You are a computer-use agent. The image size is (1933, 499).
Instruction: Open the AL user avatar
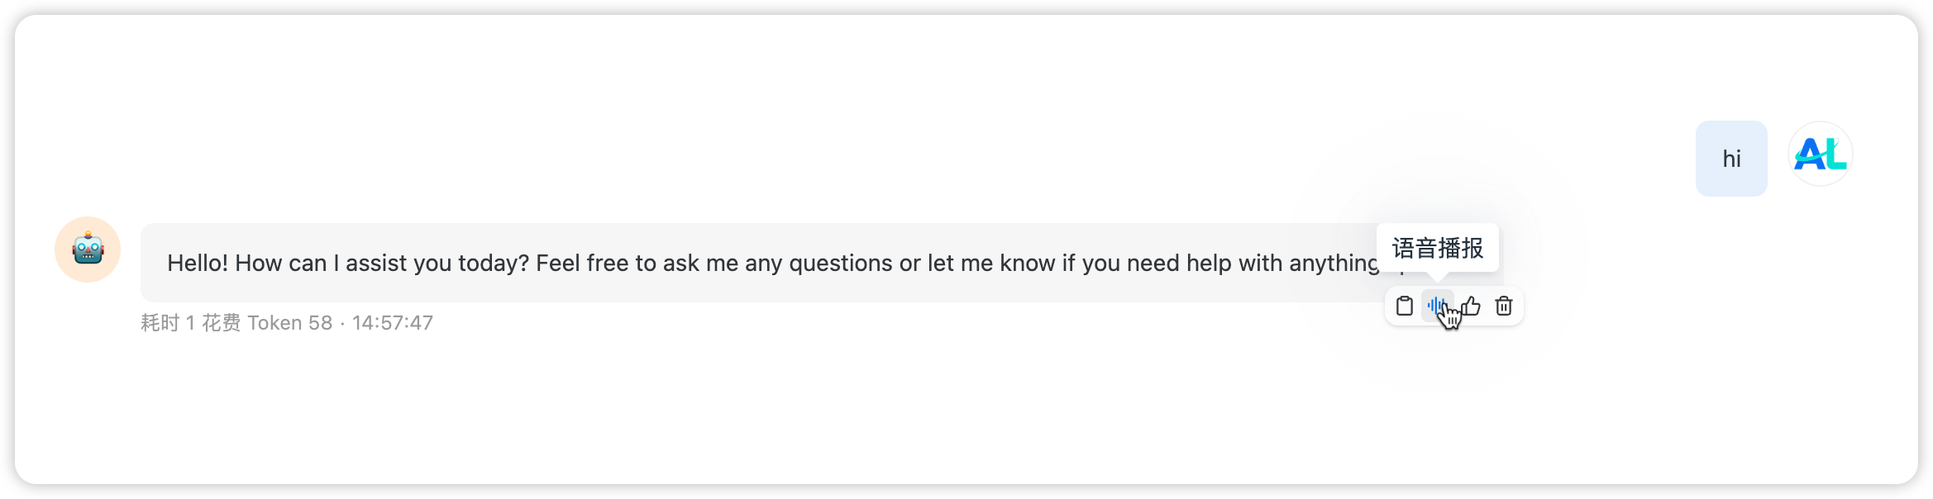pos(1820,154)
